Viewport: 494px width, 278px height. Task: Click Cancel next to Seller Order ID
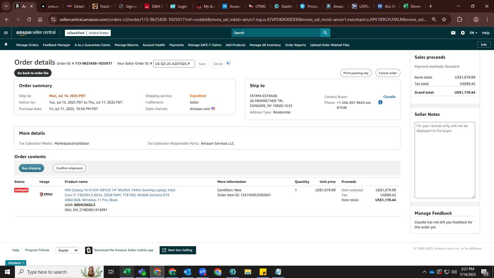218,64
